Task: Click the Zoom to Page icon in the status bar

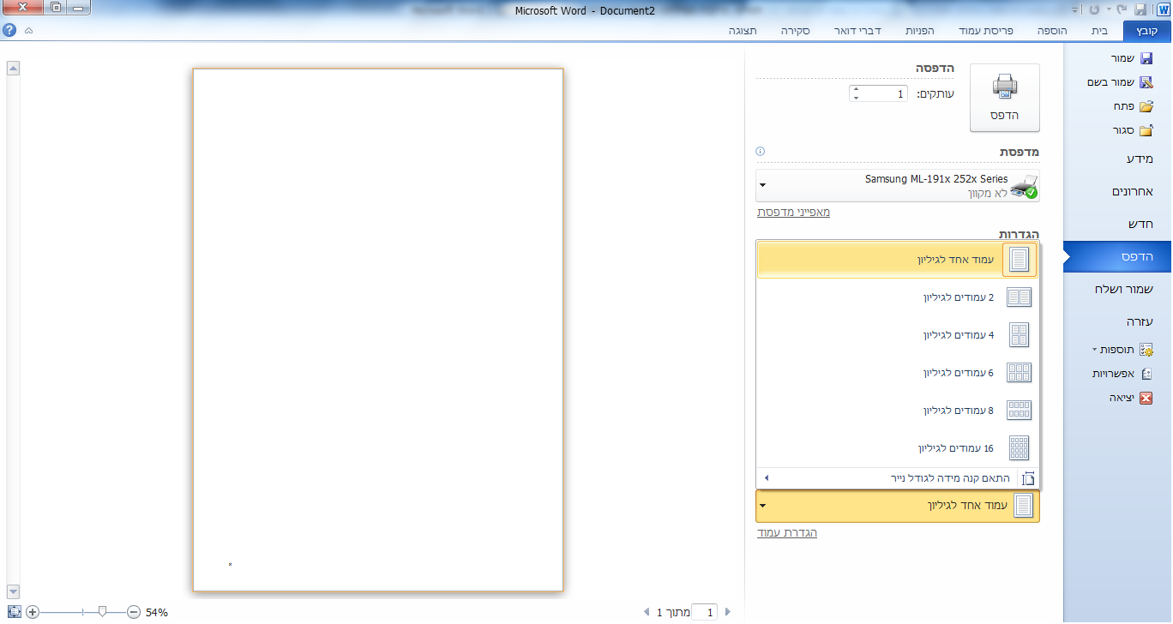Action: [14, 612]
